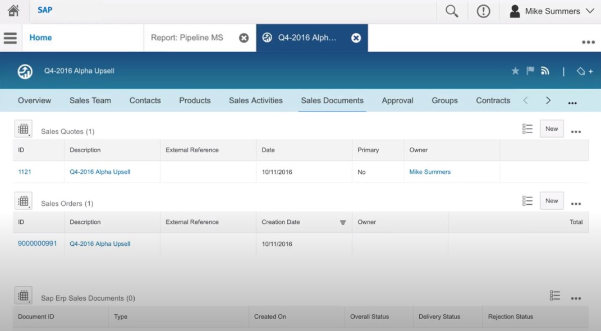Click the forward chevron to reveal more tabs
This screenshot has width=601, height=331.
tap(548, 100)
